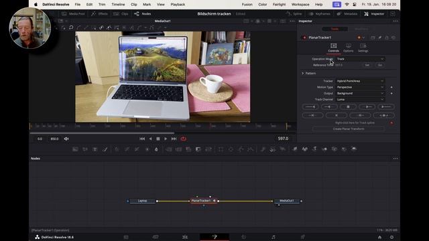Add a BSpline mask node
Screen dimensions: 429x241
250,149
